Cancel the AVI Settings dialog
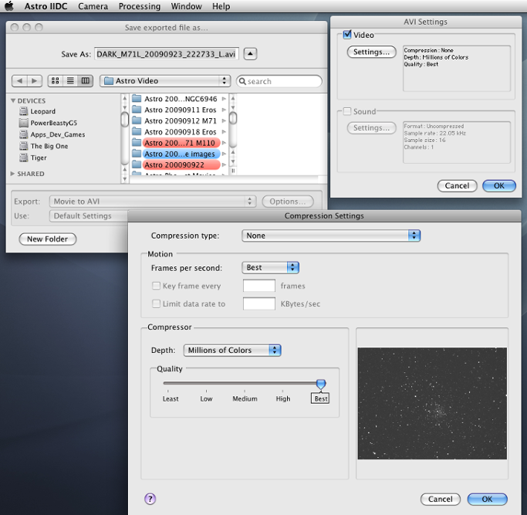The image size is (527, 515). pyautogui.click(x=457, y=185)
